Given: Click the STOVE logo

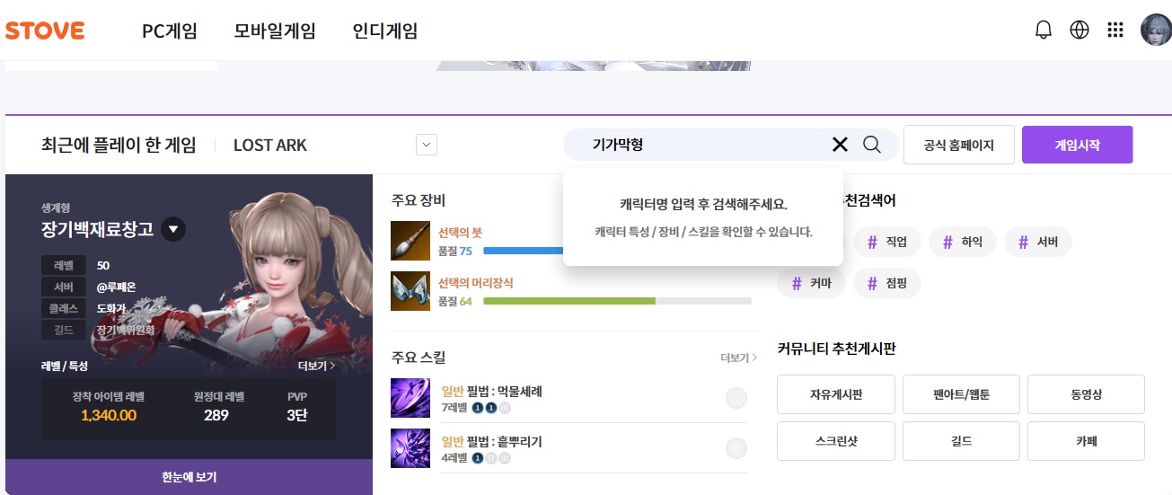Looking at the screenshot, I should 45,31.
